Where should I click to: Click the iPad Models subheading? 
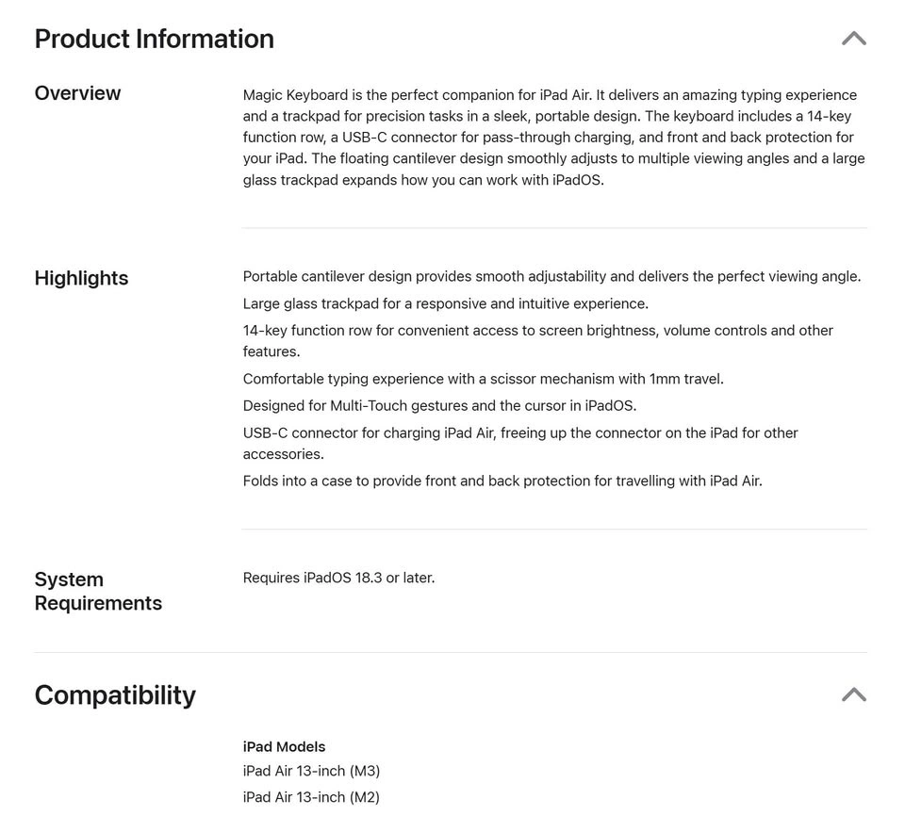pos(284,746)
